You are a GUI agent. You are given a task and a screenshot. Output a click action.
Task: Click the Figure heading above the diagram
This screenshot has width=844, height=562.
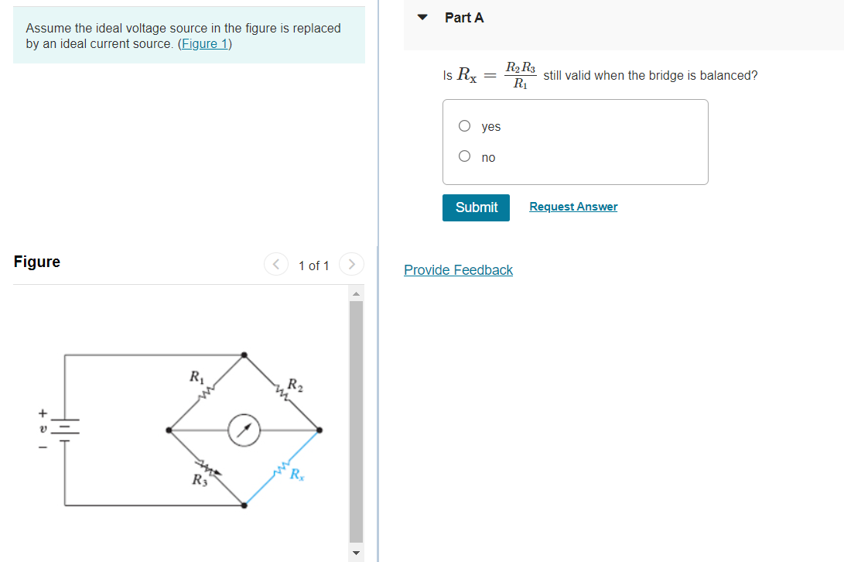36,262
